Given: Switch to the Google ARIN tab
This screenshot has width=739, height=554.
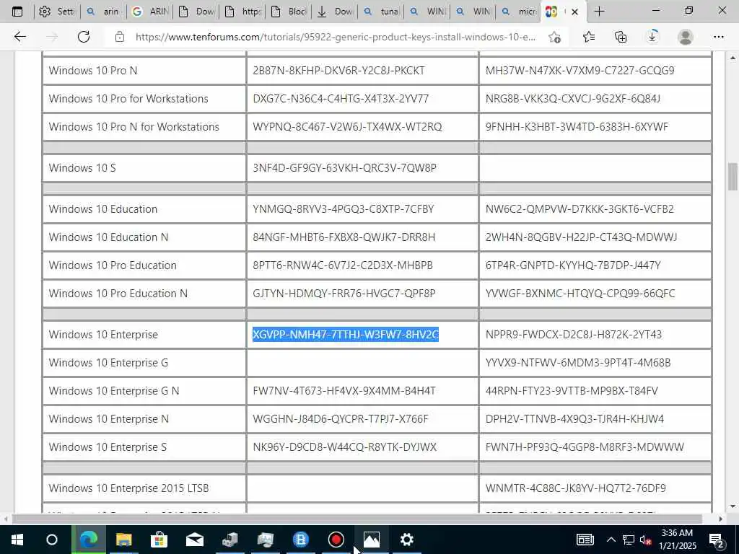Looking at the screenshot, I should (150, 12).
